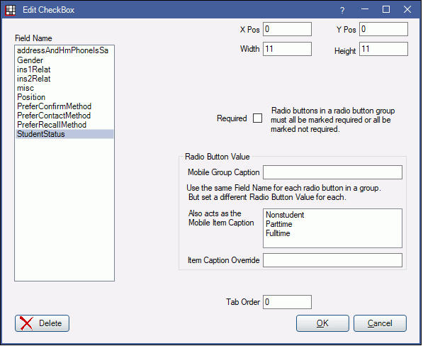
Task: Click the Width input field
Action: [x=287, y=49]
